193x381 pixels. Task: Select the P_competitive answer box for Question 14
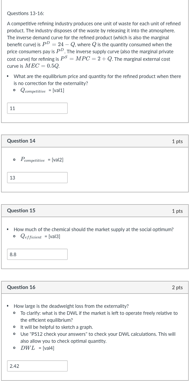[x=37, y=178]
